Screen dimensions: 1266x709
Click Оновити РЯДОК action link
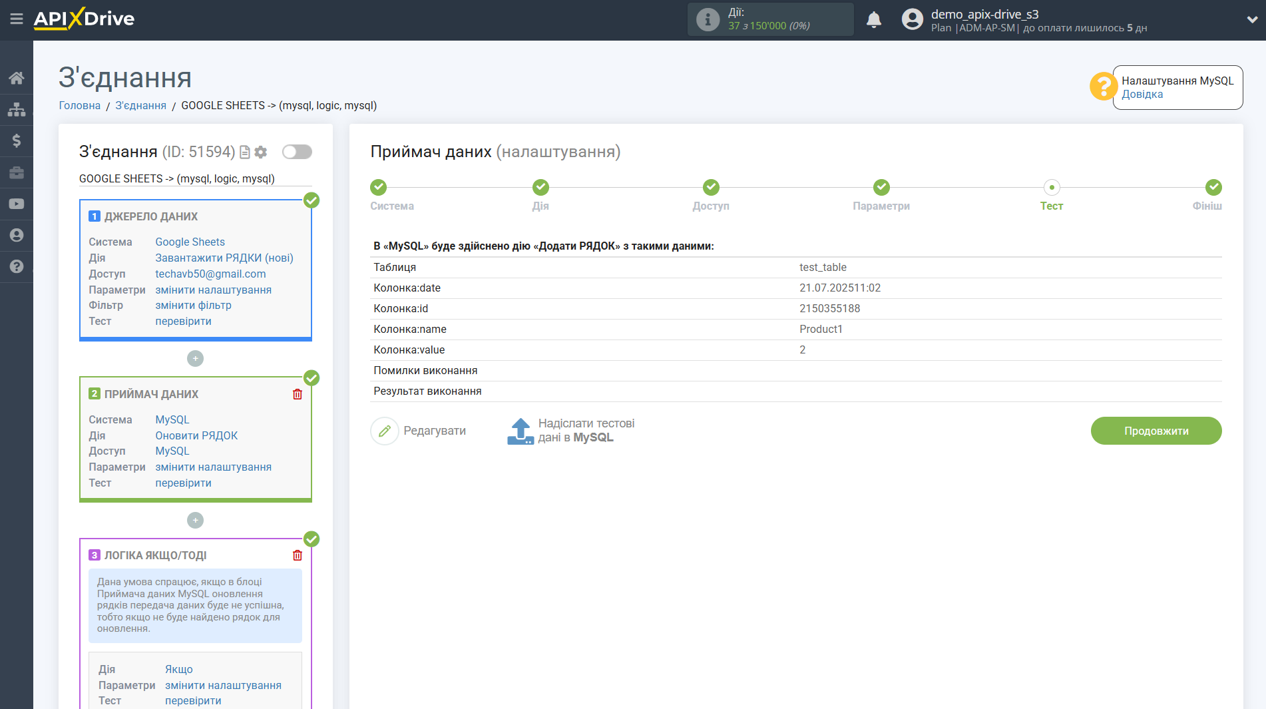coord(196,435)
